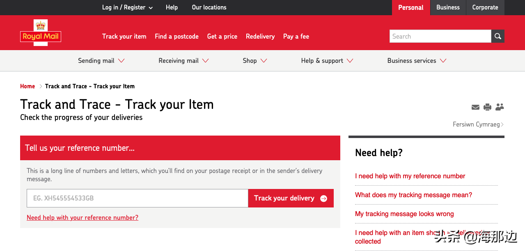Expand the Help & support menu
The image size is (525, 251).
click(327, 61)
